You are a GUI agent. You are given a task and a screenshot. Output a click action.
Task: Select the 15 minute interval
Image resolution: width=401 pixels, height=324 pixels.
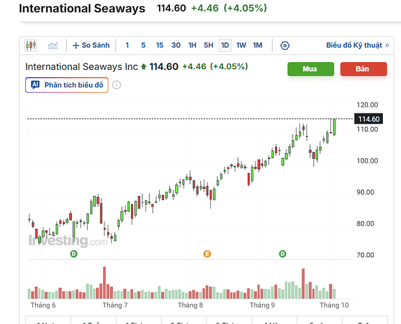160,45
